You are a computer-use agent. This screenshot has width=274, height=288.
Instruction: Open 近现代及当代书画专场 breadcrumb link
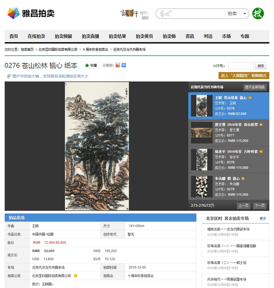129,49
